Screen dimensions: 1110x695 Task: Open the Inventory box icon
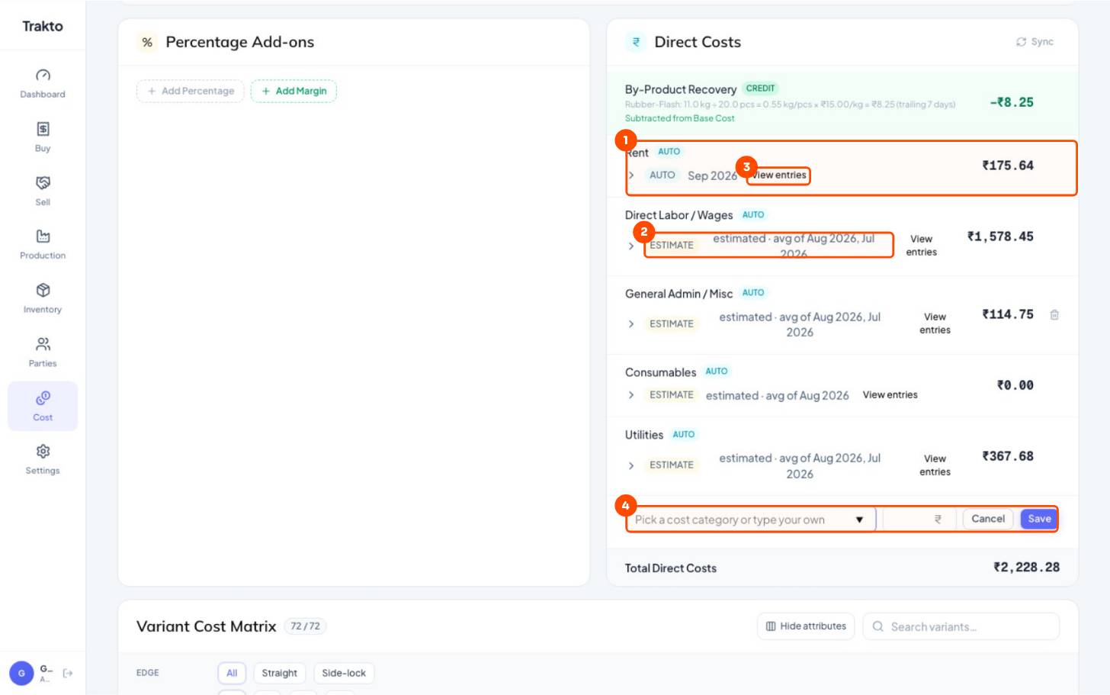[x=43, y=290]
